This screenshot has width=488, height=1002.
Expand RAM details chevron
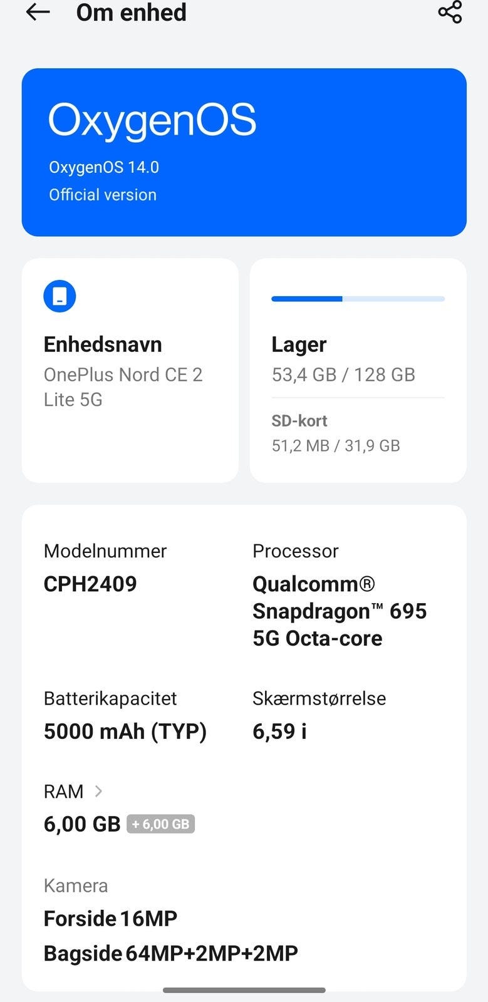(98, 791)
